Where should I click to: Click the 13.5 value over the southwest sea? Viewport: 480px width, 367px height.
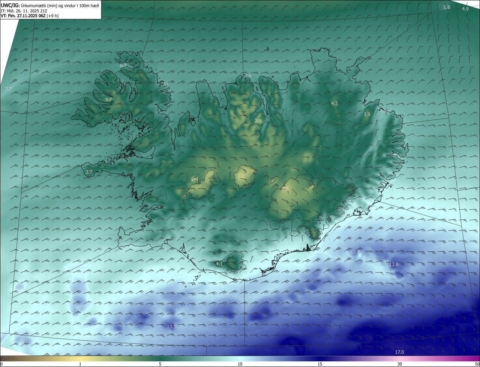click(171, 327)
